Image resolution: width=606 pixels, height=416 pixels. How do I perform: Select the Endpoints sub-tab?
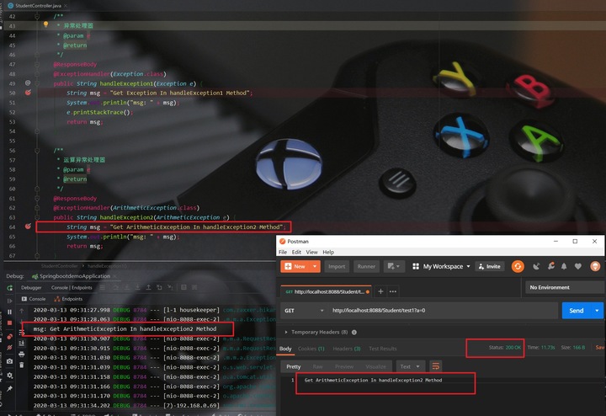[x=68, y=299]
